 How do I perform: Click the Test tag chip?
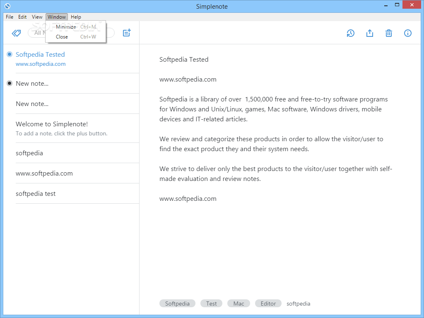tap(211, 304)
